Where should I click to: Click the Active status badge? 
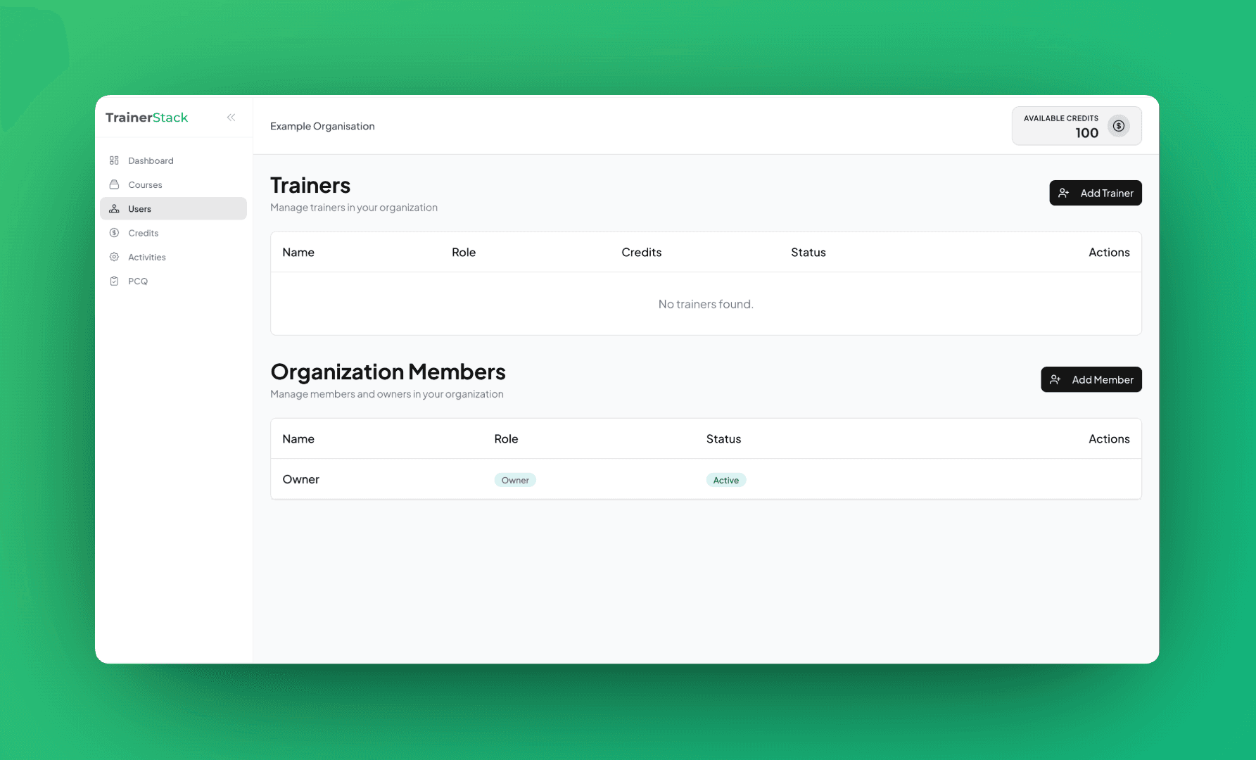725,480
